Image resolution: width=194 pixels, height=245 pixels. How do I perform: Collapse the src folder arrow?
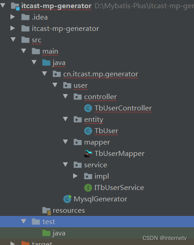pyautogui.click(x=13, y=40)
